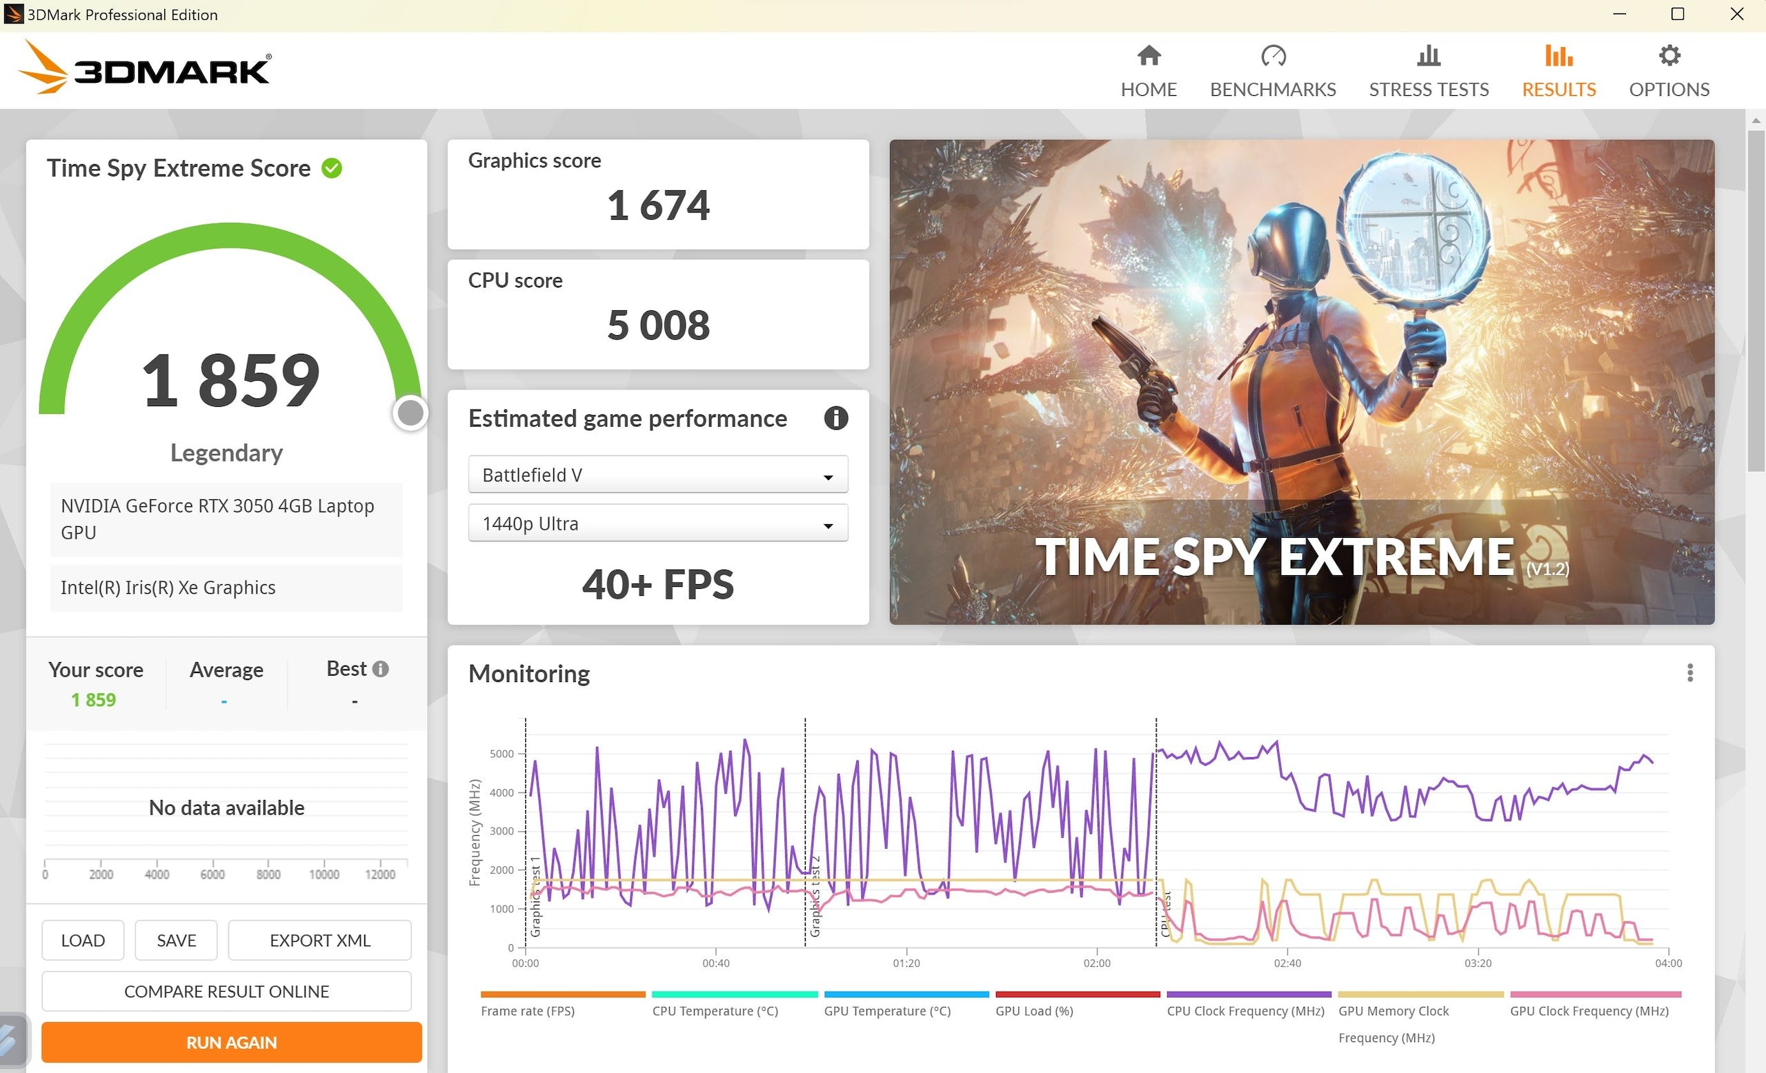1766x1073 pixels.
Task: Switch to RESULTS tab label
Action: pyautogui.click(x=1558, y=90)
